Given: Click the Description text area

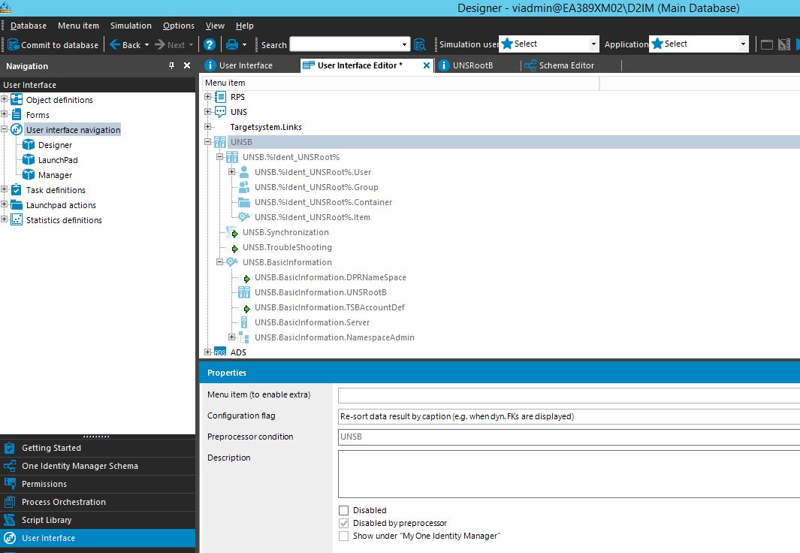Looking at the screenshot, I should pyautogui.click(x=569, y=474).
